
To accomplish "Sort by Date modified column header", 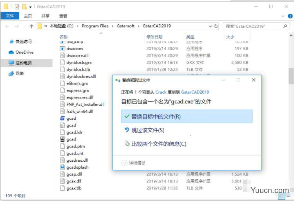I will [x=154, y=37].
